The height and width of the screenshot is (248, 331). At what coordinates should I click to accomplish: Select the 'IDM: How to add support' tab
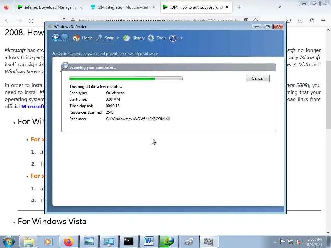click(x=196, y=7)
